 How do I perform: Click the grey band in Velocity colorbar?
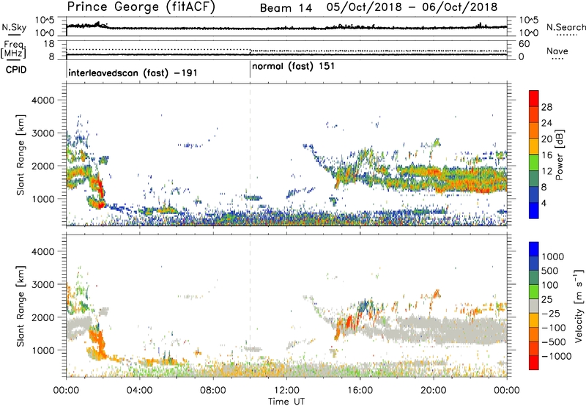[534, 306]
